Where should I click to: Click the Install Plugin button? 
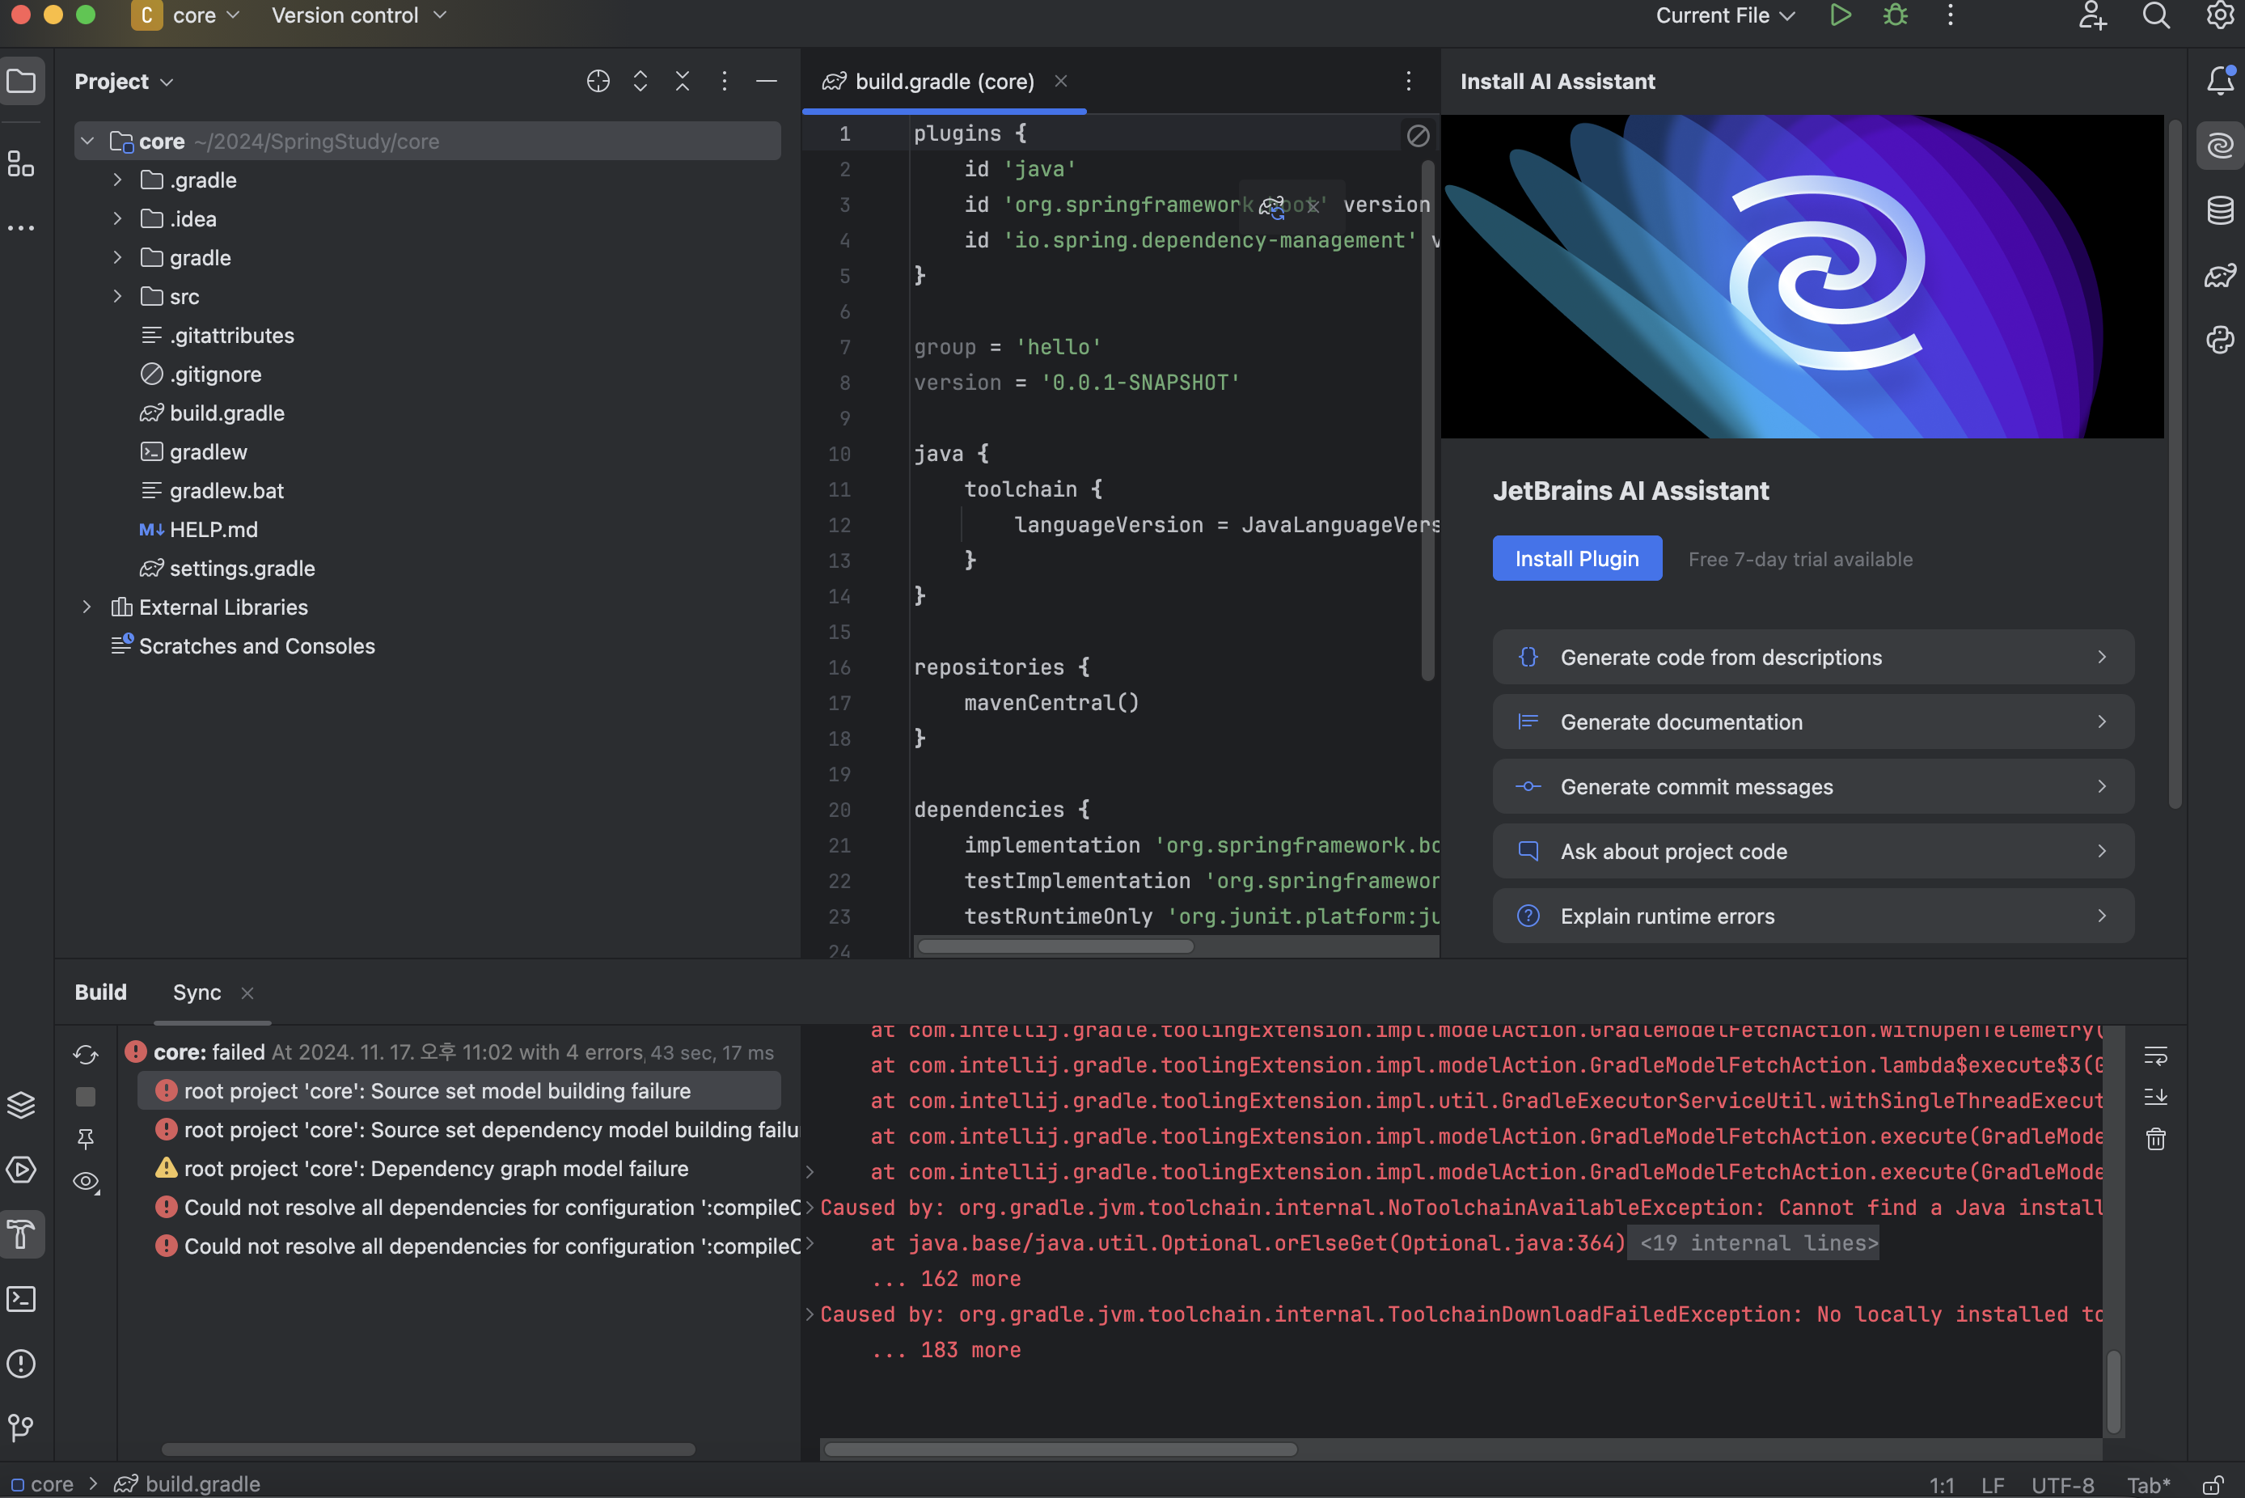[1576, 559]
